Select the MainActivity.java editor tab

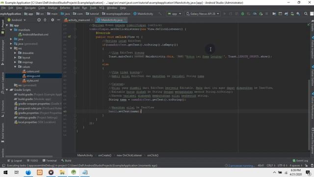click(x=111, y=20)
